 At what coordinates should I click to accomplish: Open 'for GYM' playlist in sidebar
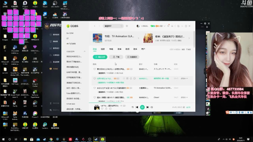70,33
